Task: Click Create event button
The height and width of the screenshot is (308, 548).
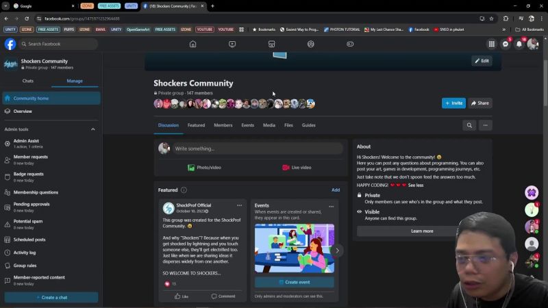Action: click(x=295, y=282)
